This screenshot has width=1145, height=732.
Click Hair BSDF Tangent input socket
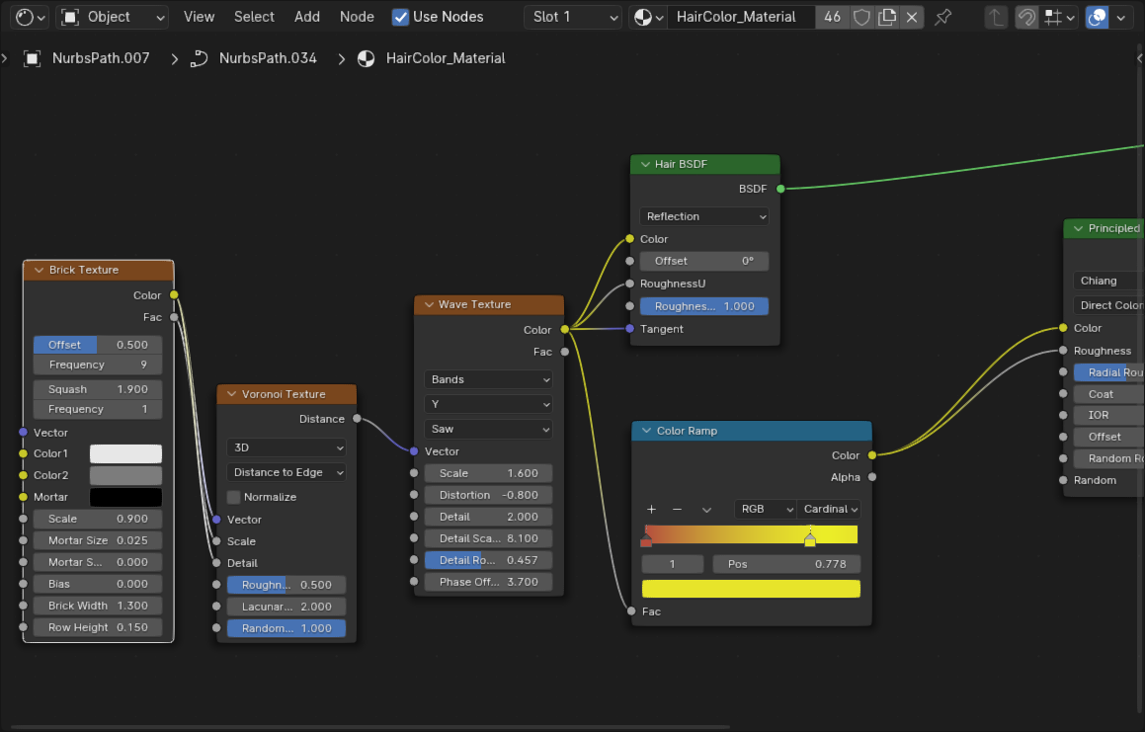630,329
